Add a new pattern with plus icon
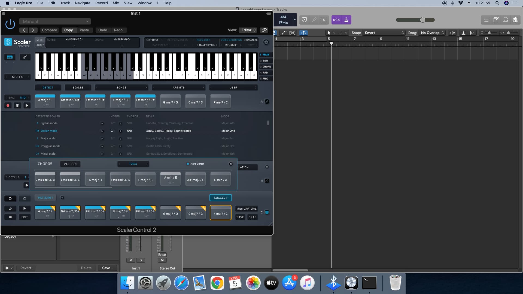This screenshot has height=294, width=523. pos(62,198)
